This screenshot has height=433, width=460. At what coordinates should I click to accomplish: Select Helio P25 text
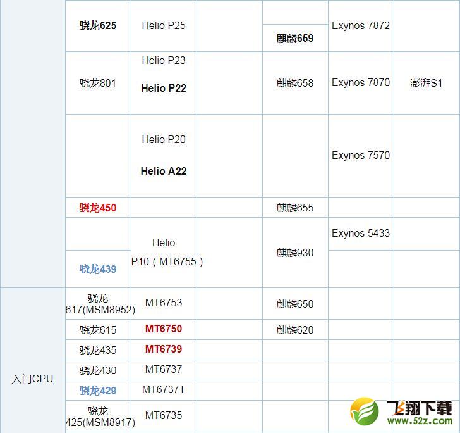pos(164,25)
